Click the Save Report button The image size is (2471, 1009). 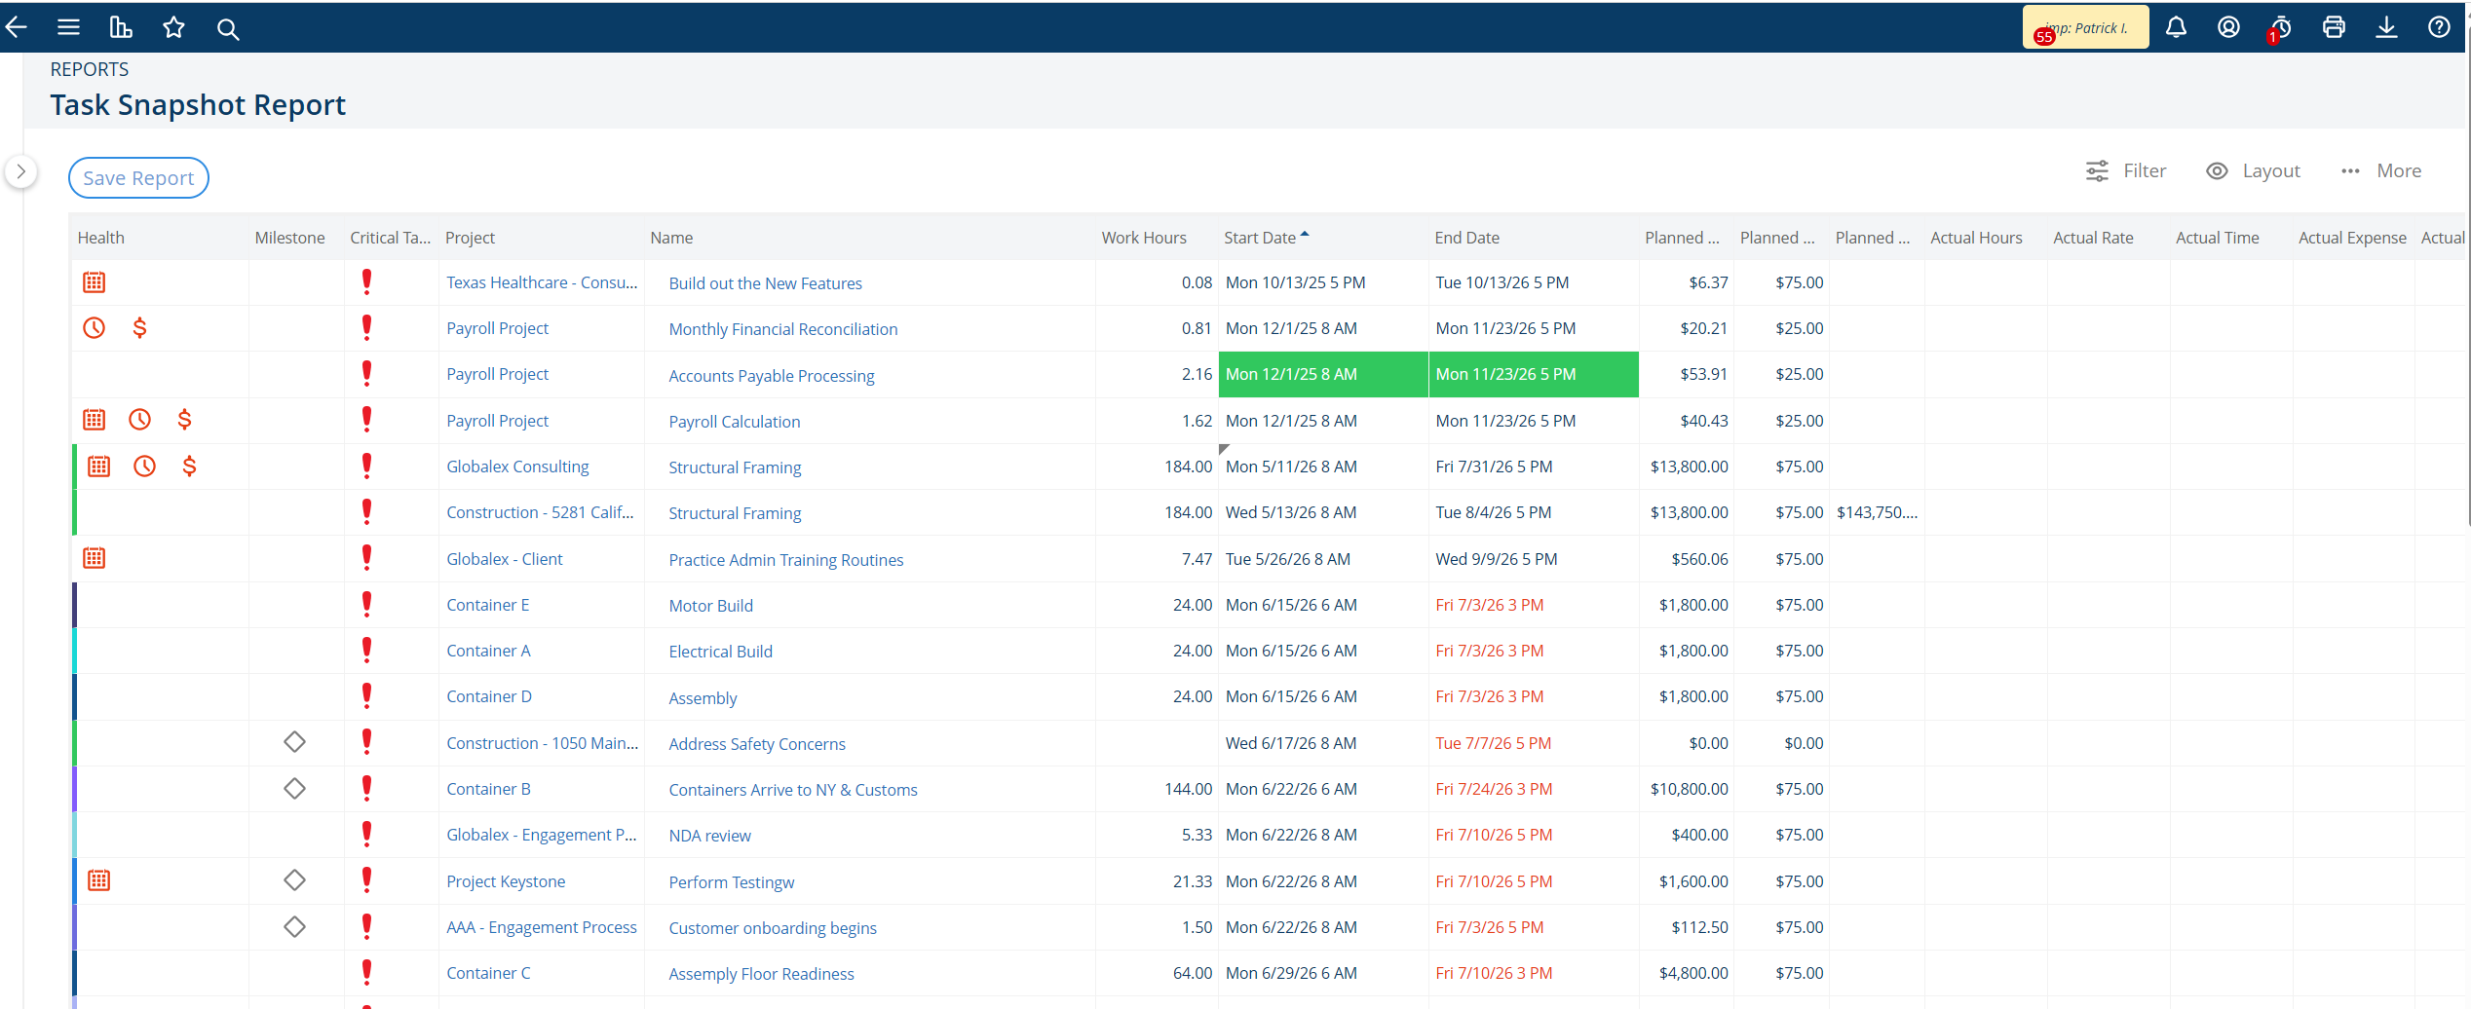(x=138, y=177)
